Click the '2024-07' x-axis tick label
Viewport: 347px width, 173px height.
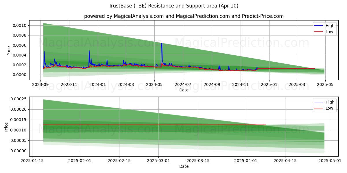[183, 84]
